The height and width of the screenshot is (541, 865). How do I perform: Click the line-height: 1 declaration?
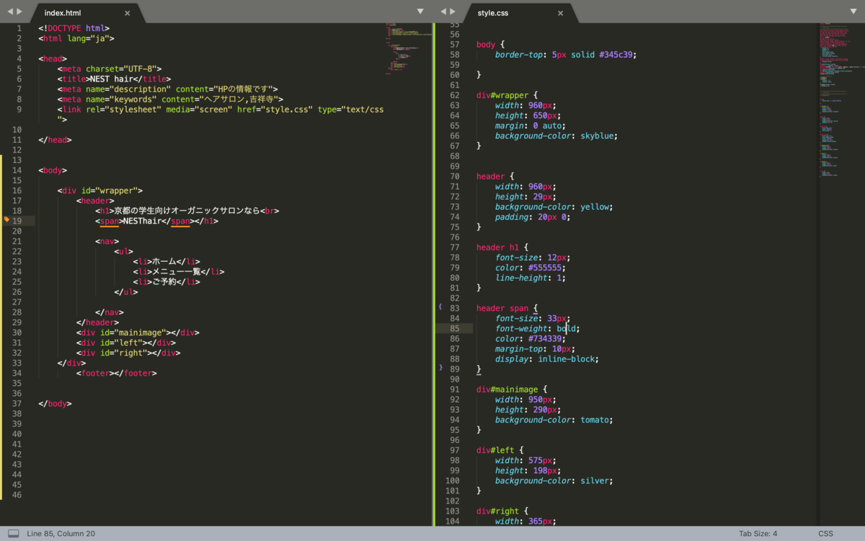(x=531, y=278)
